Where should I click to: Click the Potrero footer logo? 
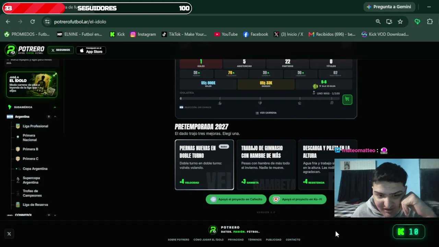[213, 230]
